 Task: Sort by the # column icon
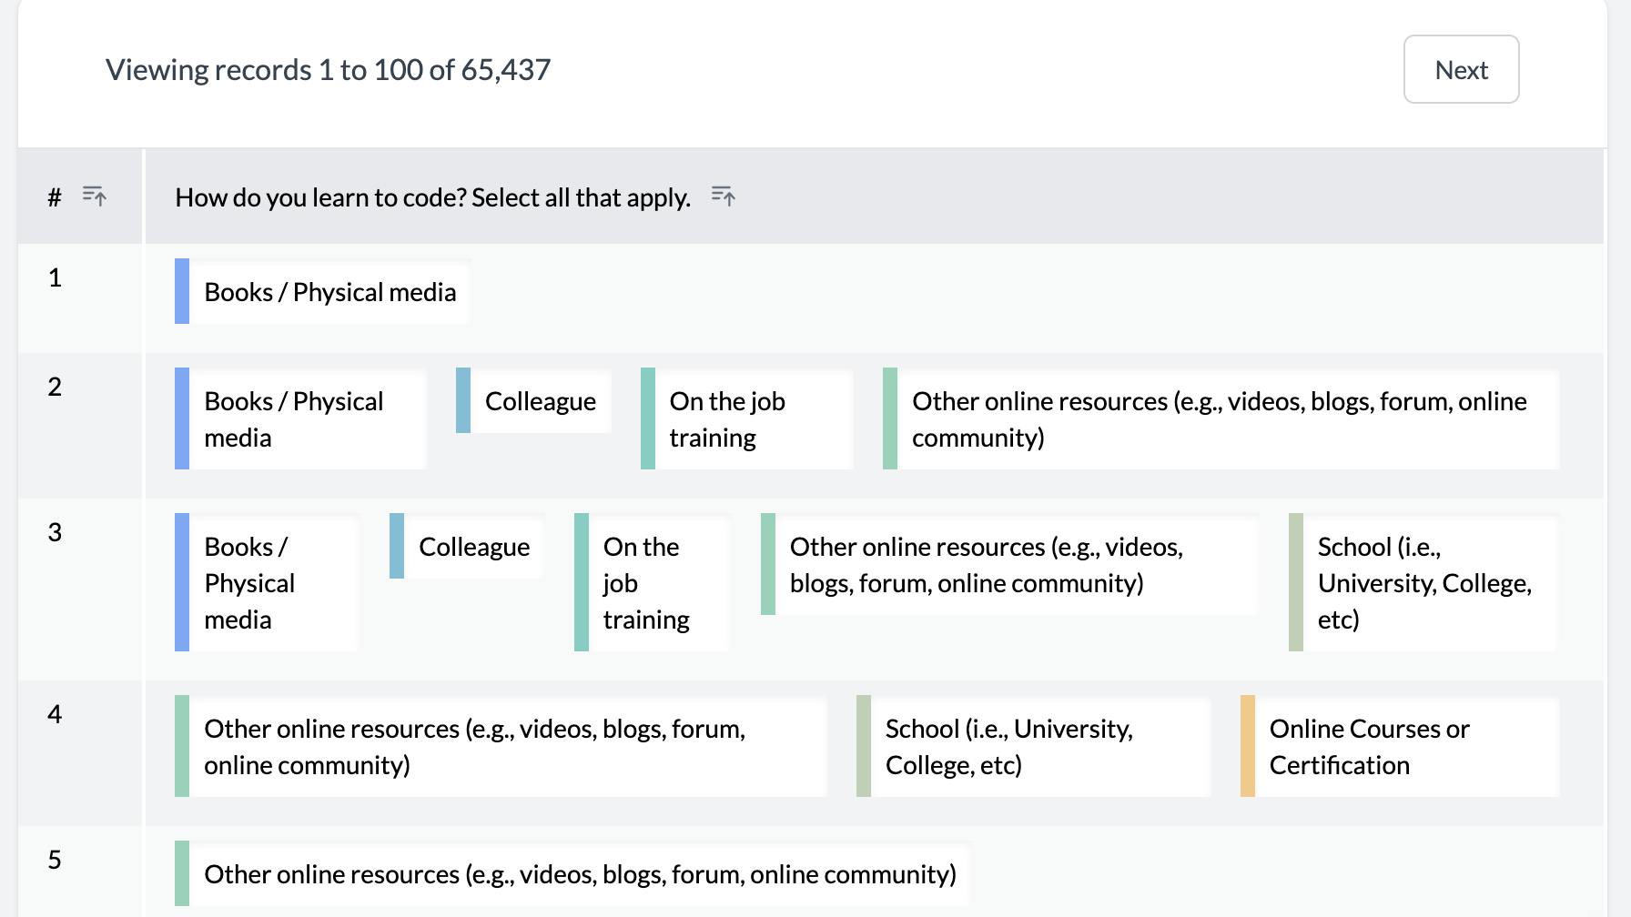pyautogui.click(x=95, y=196)
